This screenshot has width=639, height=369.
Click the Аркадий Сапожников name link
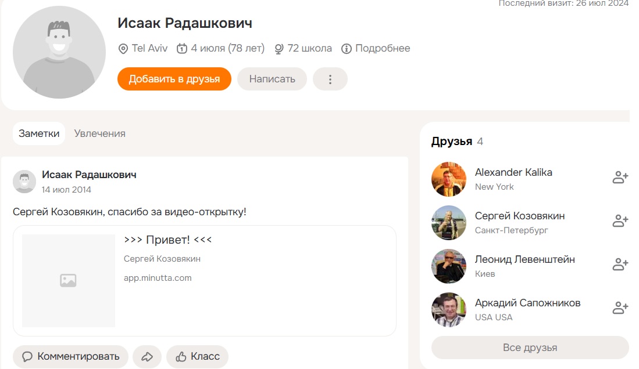tap(528, 303)
